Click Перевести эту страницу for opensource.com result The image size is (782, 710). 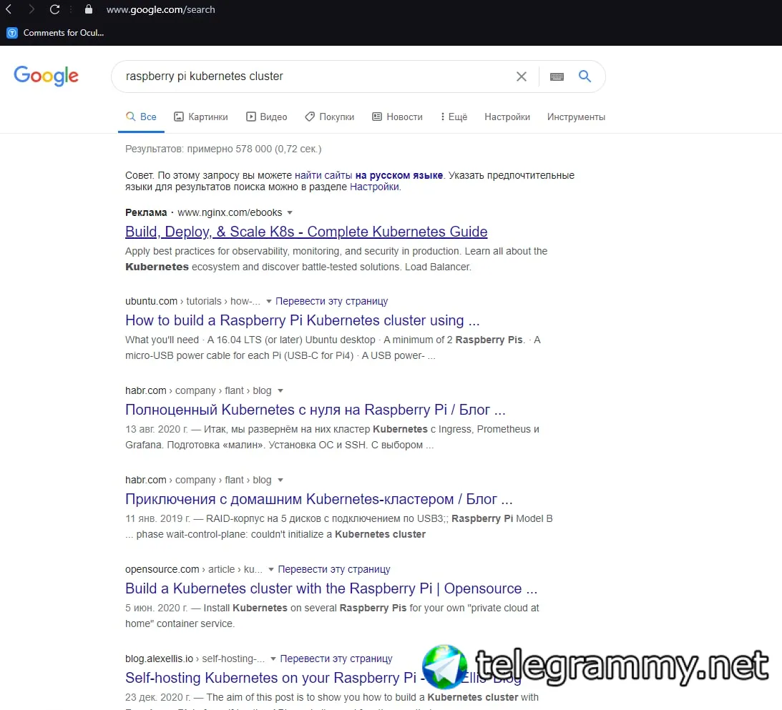tap(334, 569)
